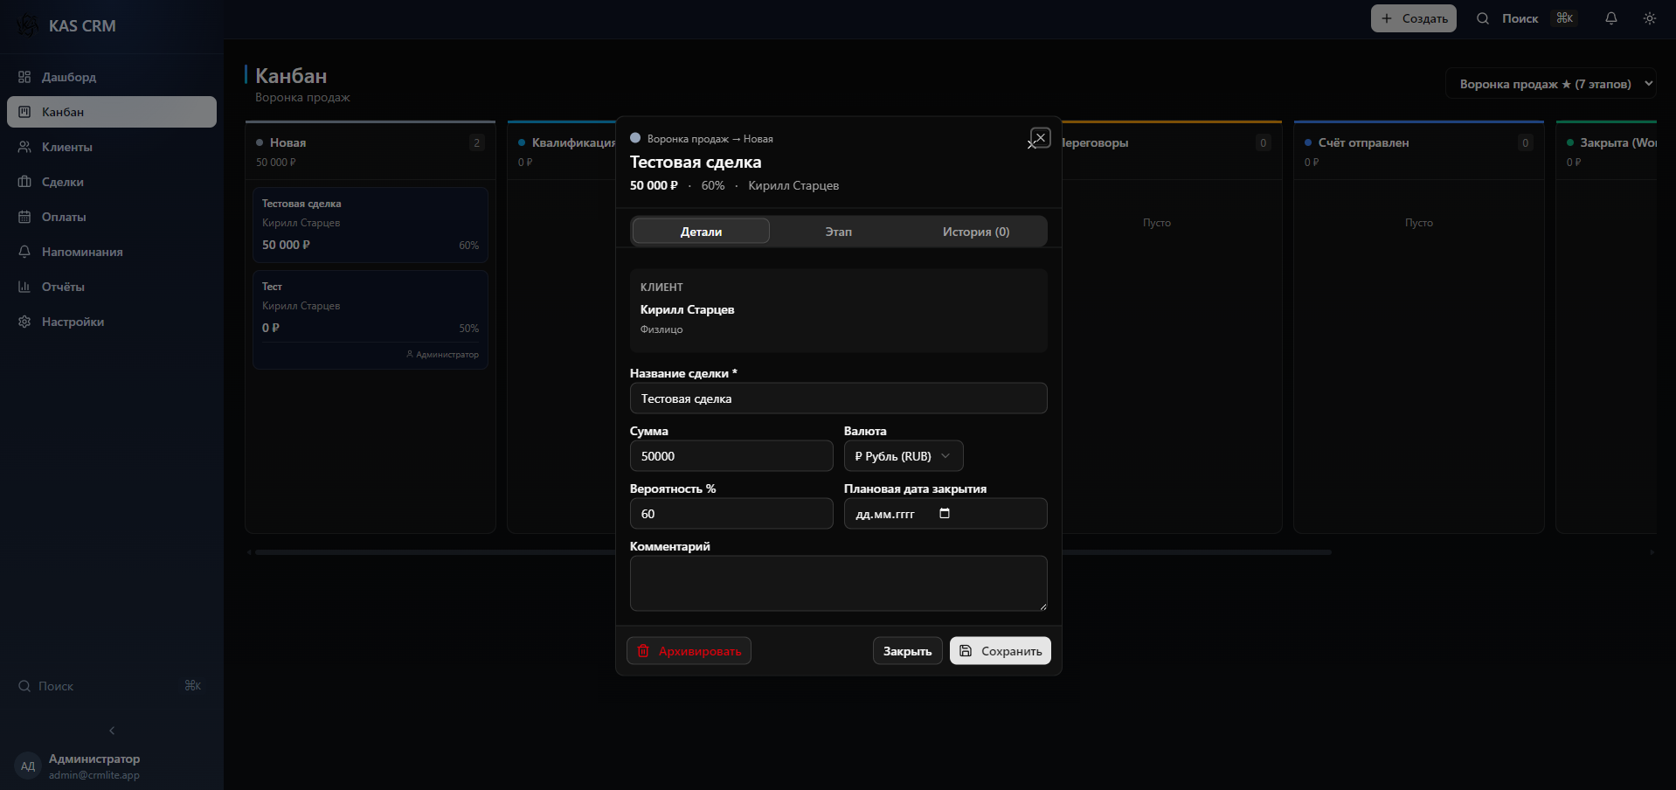Viewport: 1676px width, 790px height.
Task: Open Отчёты in the sidebar
Action: tap(112, 287)
